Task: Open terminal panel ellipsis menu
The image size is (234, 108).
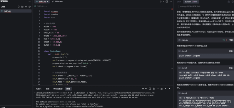Action: coord(158,89)
